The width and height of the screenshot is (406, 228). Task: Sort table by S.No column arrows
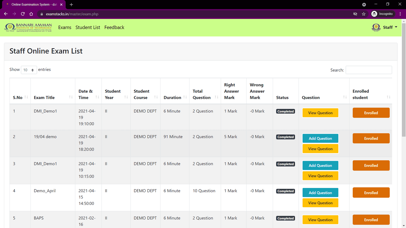(x=26, y=97)
